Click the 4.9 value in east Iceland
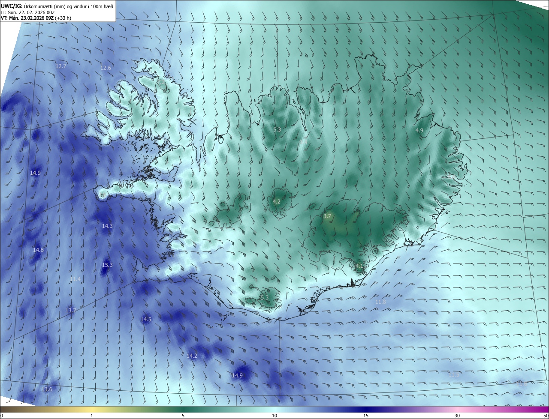 pos(419,130)
